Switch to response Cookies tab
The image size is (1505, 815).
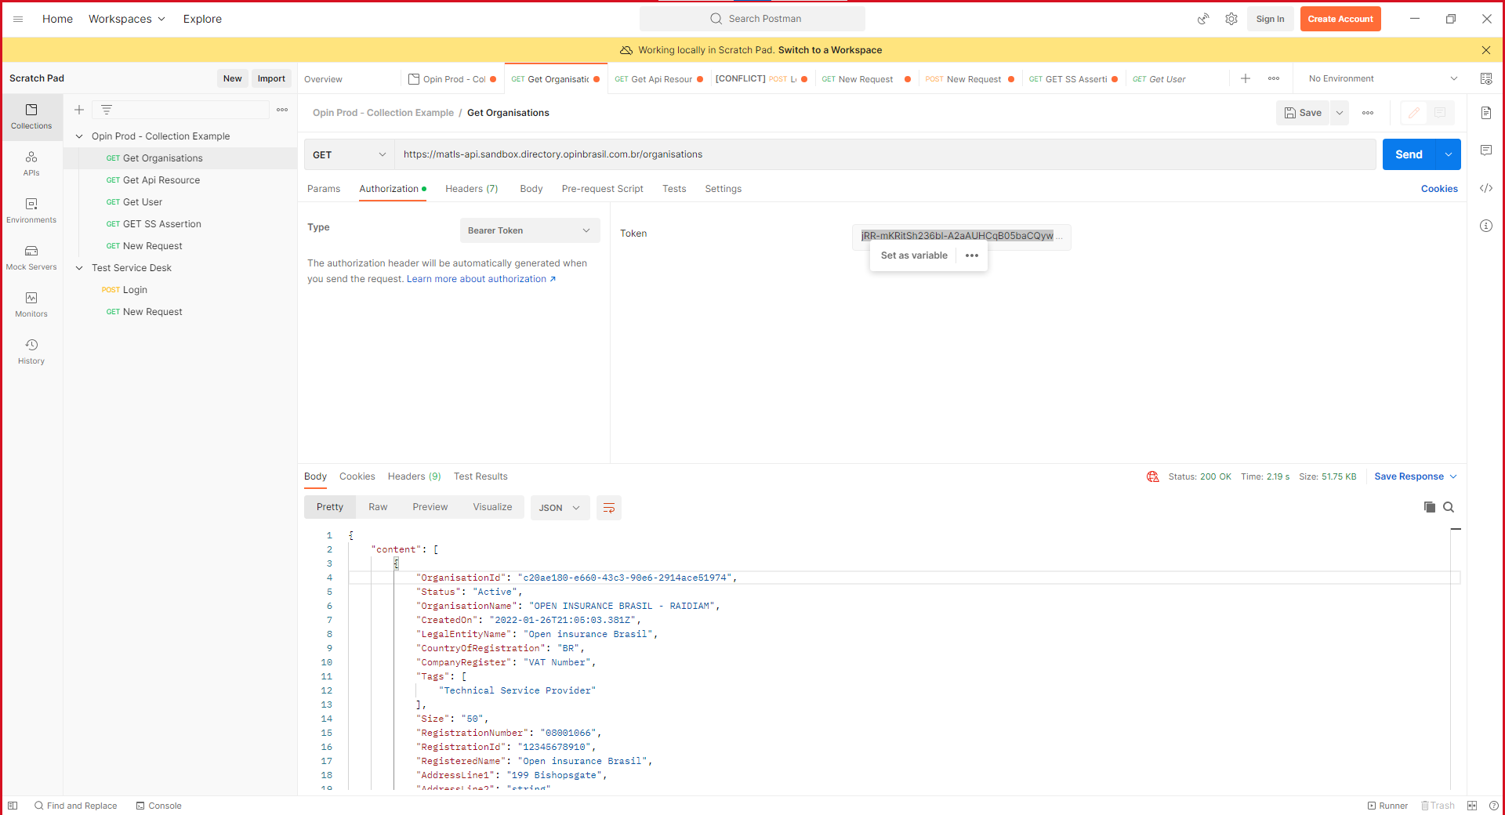click(357, 476)
